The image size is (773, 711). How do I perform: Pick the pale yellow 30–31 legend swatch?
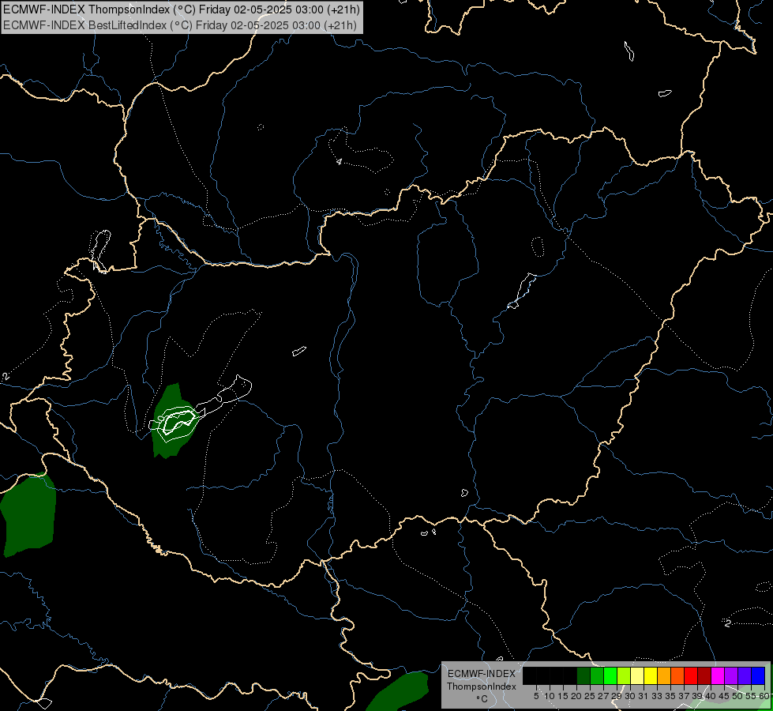637,676
